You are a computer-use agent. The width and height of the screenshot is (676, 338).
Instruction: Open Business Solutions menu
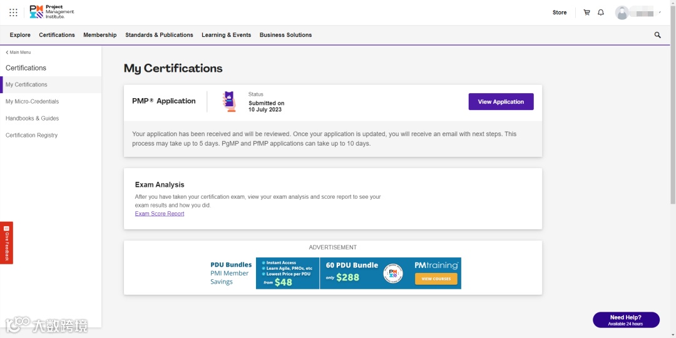coord(285,35)
